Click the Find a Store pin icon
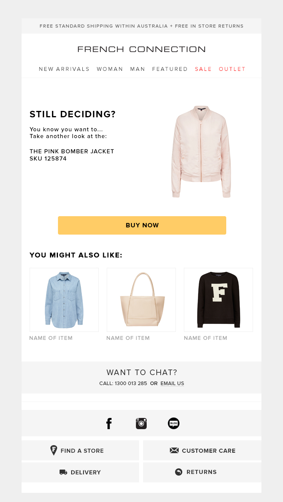 54,450
